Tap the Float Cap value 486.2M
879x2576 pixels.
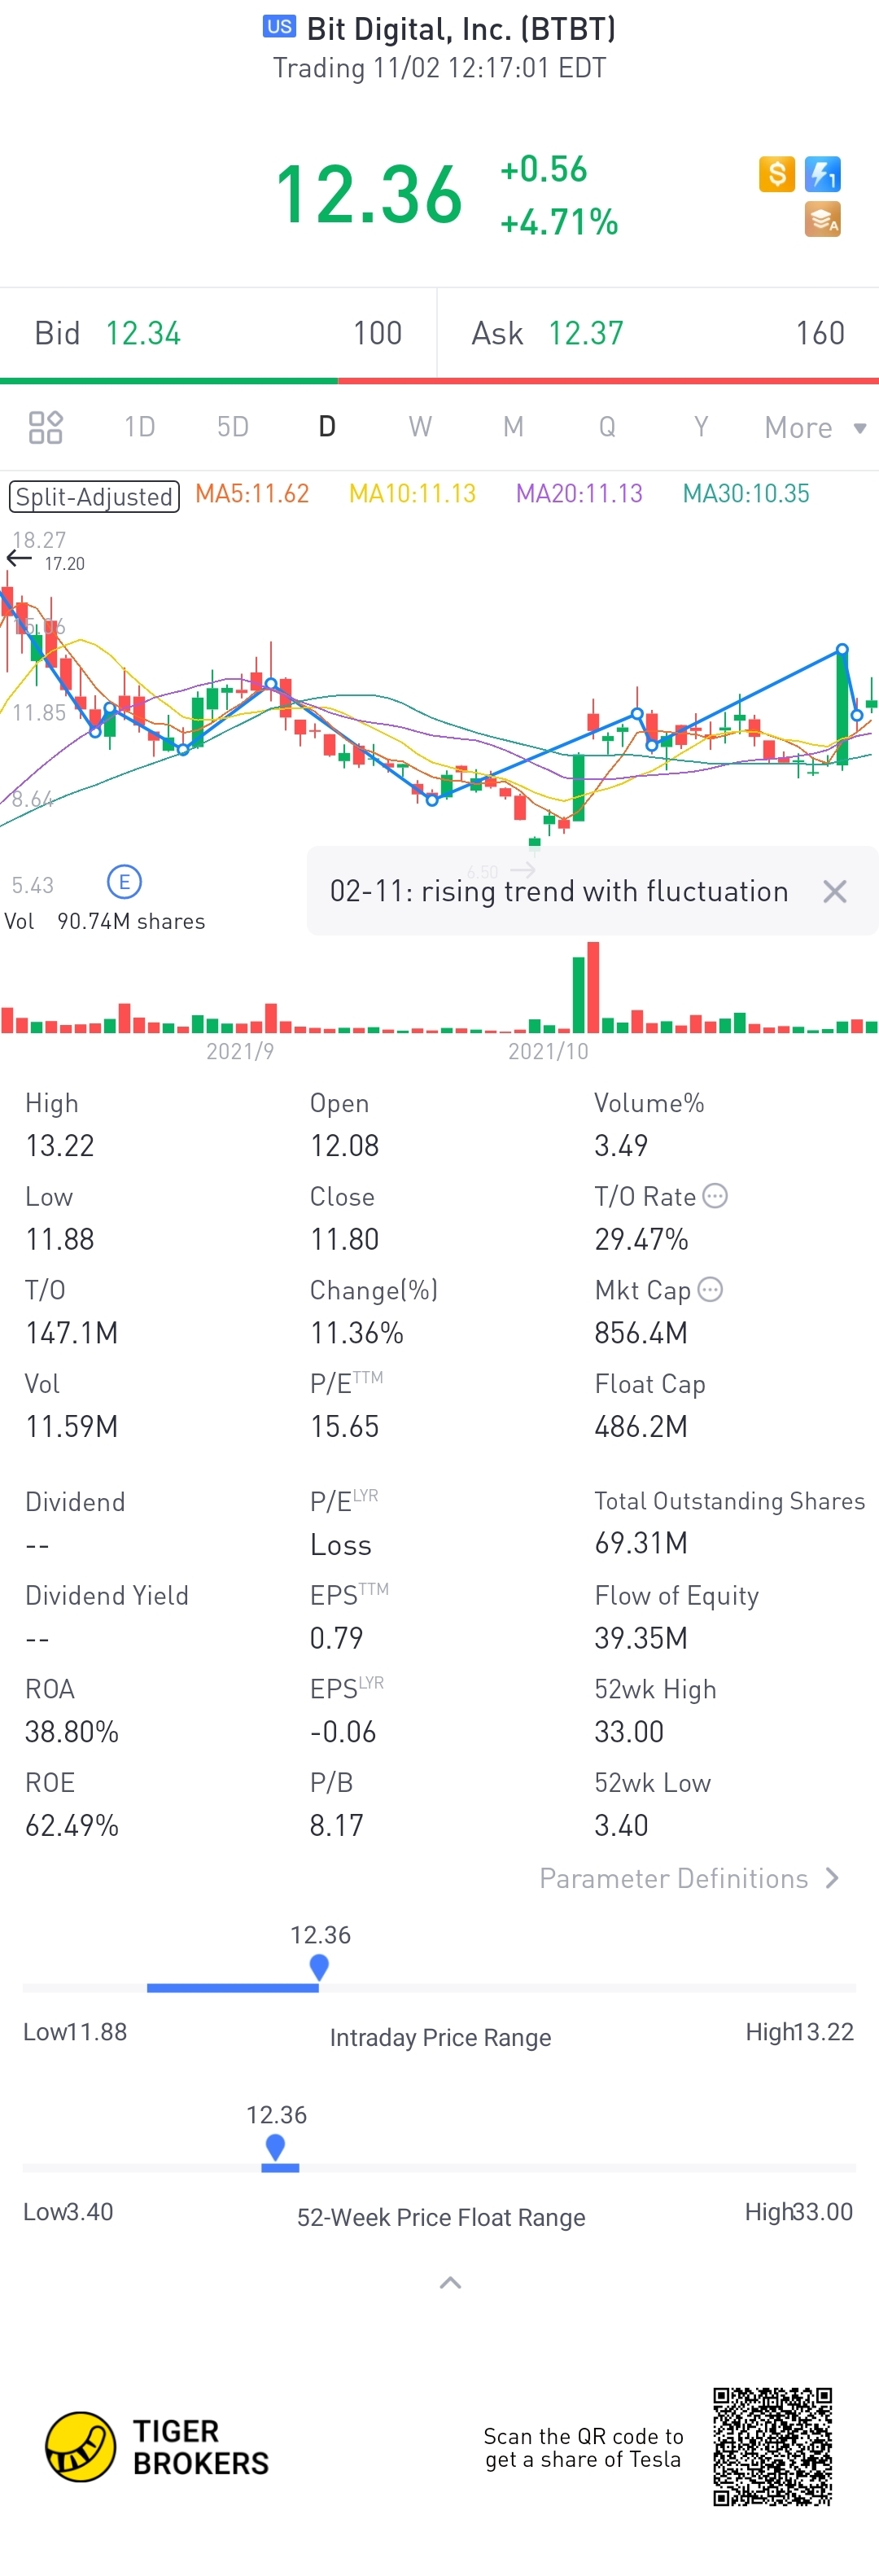point(641,1426)
